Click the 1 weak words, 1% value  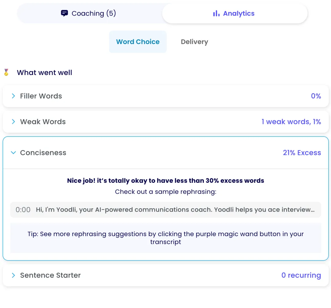pyautogui.click(x=291, y=122)
